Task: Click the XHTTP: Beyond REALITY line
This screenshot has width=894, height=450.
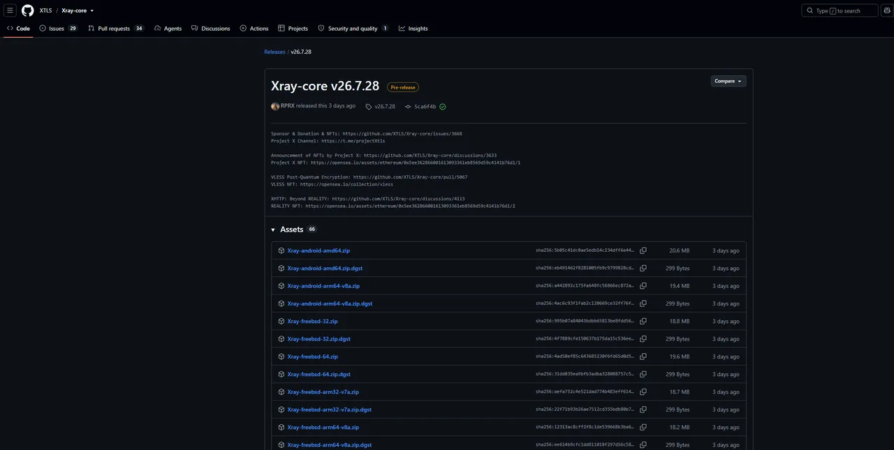Action: pos(368,199)
